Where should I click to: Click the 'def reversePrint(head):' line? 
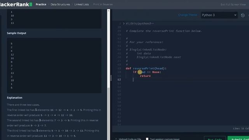(x=146, y=68)
